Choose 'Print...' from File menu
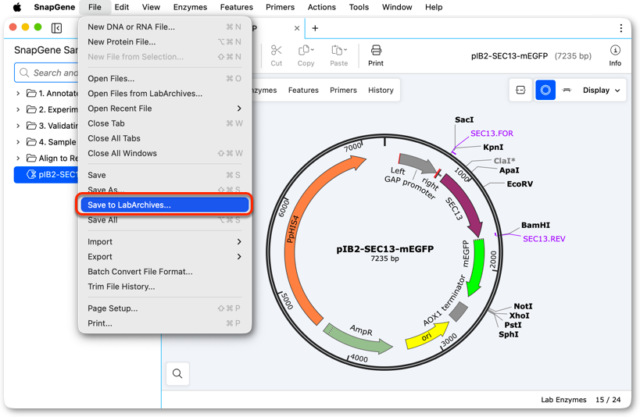Screen dimensions: 640x417 tap(165, 323)
